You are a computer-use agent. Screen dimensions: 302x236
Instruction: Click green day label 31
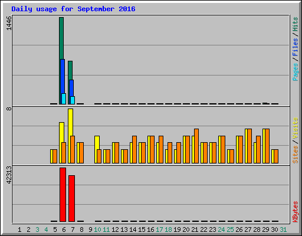283,230
